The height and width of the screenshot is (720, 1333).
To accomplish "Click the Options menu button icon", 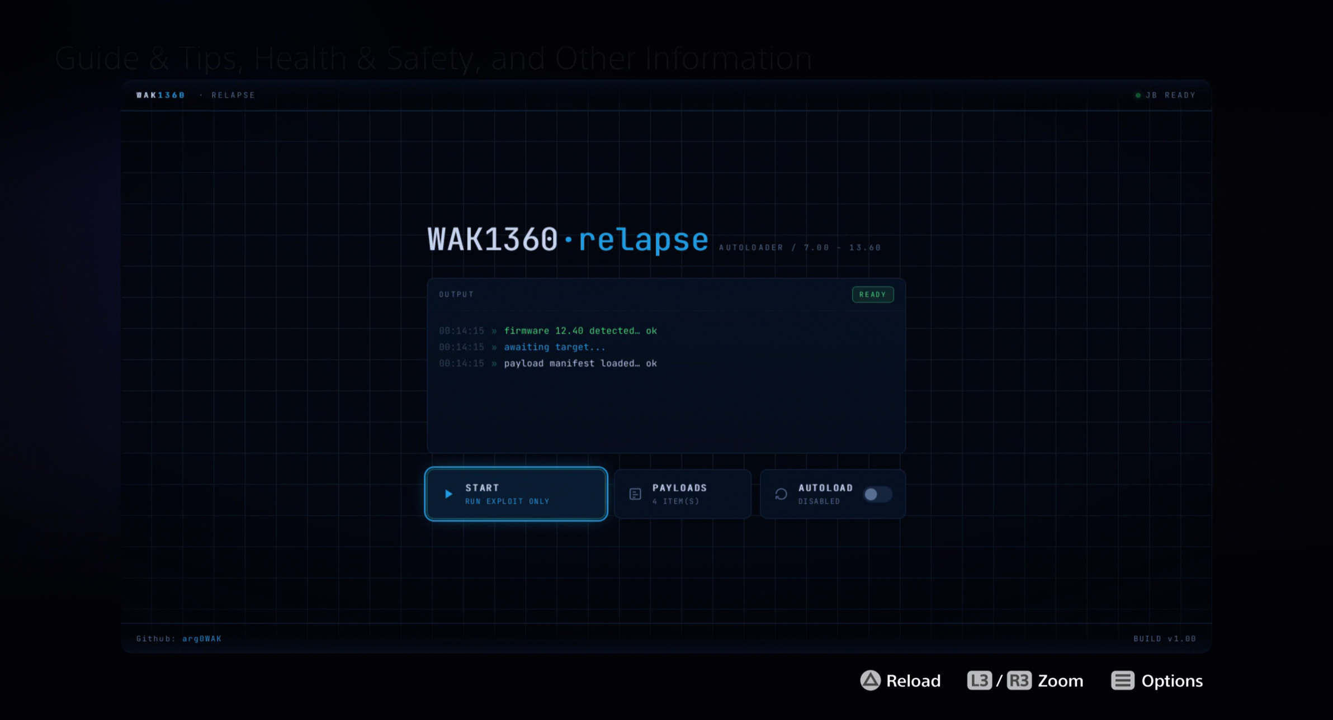I will 1122,680.
